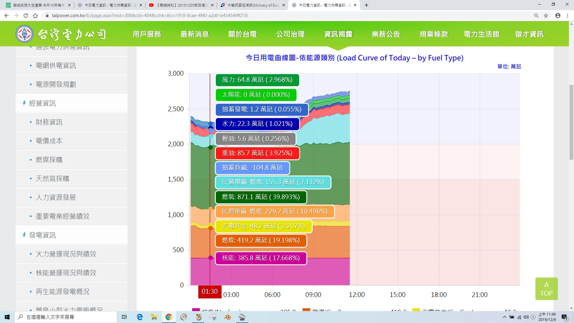The image size is (574, 323).
Task: Open the 公司治理 menu
Action: point(290,34)
